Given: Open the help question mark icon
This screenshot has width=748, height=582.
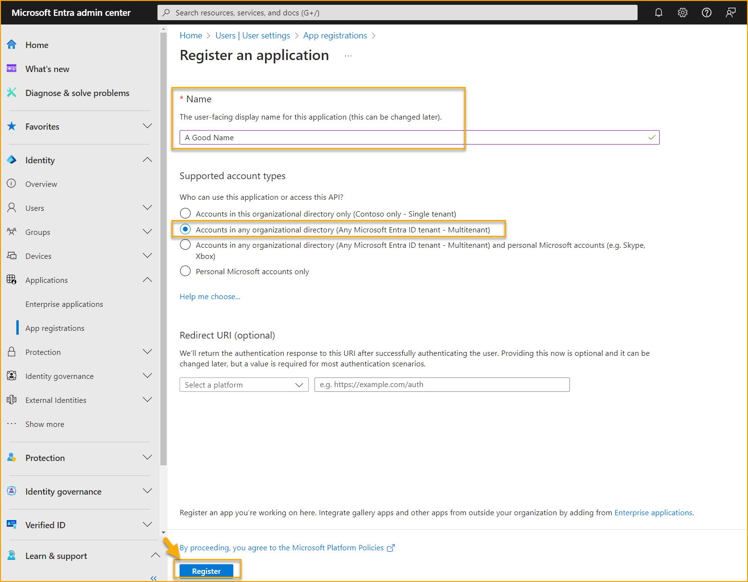Looking at the screenshot, I should [707, 12].
